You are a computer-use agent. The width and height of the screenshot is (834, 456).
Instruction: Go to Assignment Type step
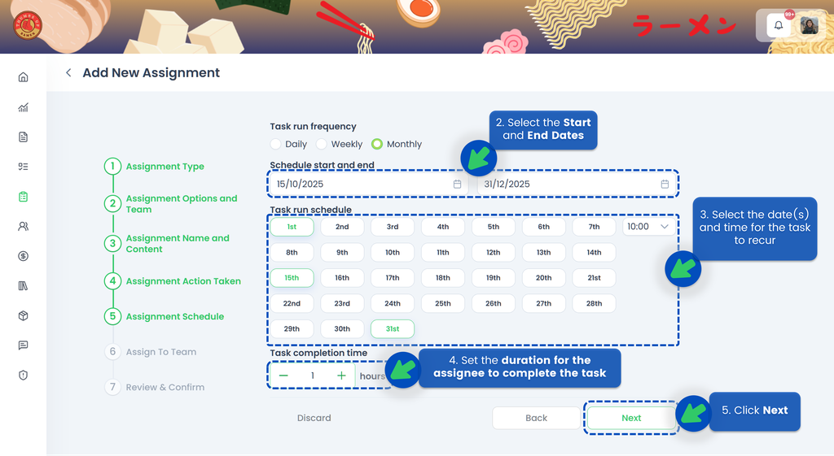(165, 167)
